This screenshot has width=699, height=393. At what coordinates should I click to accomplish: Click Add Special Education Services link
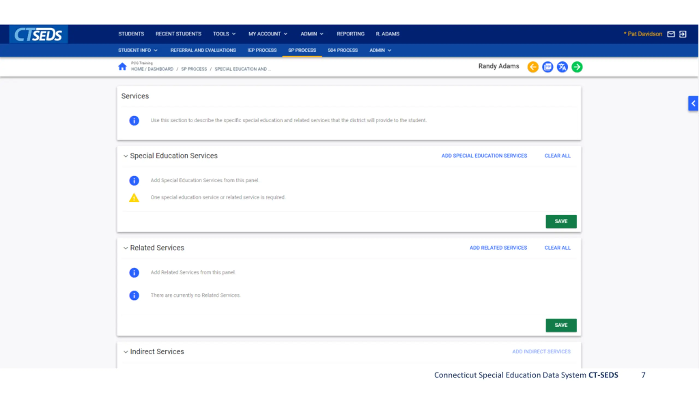point(484,156)
